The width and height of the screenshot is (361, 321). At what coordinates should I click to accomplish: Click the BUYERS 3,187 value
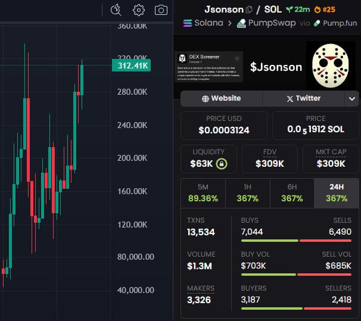[250, 300]
